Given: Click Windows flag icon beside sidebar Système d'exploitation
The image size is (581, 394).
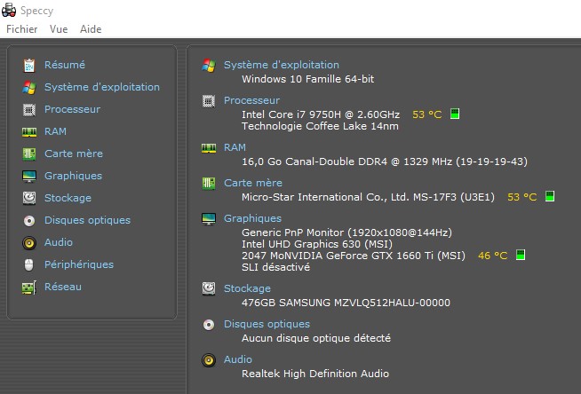Looking at the screenshot, I should pos(29,87).
